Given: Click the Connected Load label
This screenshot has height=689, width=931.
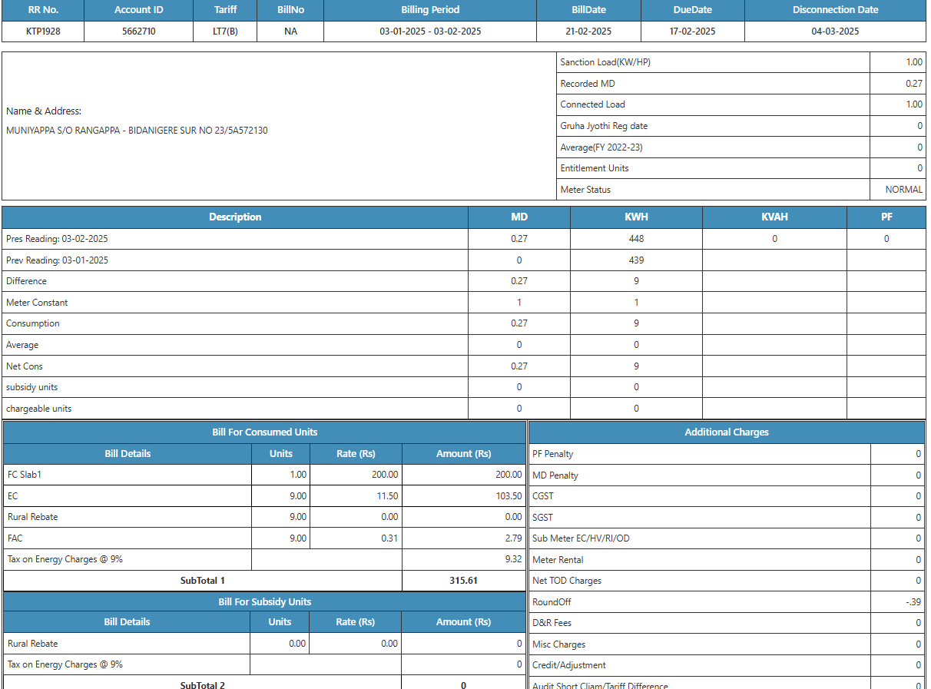Looking at the screenshot, I should pos(592,104).
